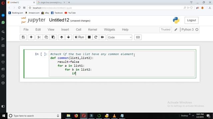Log out with the Logout button
Image resolution: width=213 pixels, height=119 pixels.
[x=191, y=20]
